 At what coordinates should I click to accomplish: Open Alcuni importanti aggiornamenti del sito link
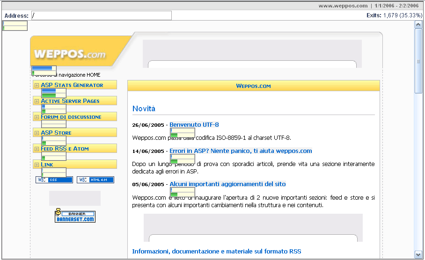point(227,184)
